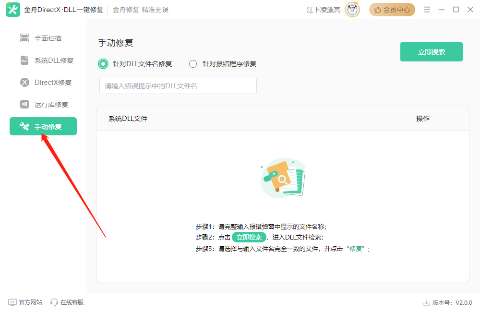Open the hamburger menu in title bar

[427, 10]
